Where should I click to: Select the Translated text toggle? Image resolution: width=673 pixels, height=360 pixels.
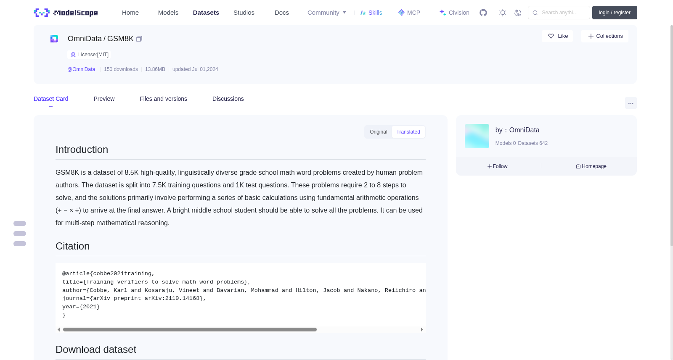tap(408, 132)
